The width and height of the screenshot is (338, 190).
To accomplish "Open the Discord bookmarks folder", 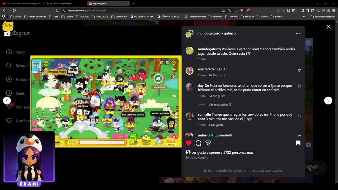I will pos(67,17).
